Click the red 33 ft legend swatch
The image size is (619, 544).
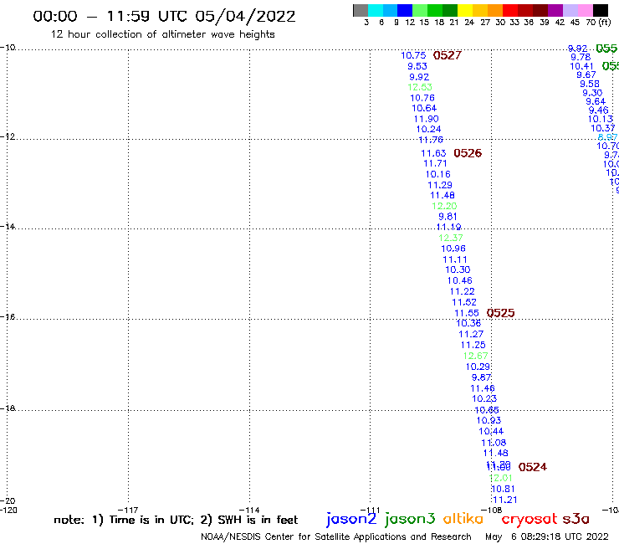tap(510, 10)
